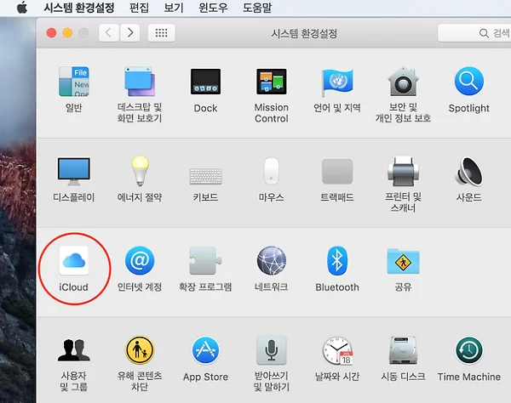
Task: Open the 편집 menu
Action: click(139, 8)
